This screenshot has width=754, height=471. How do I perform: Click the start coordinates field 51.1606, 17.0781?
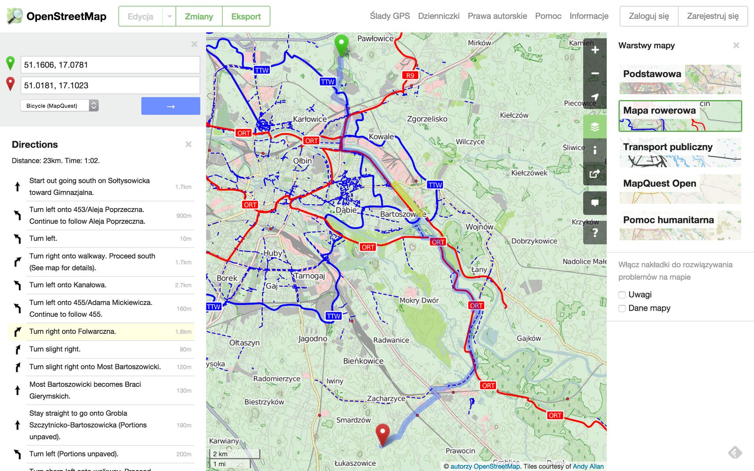[x=110, y=65]
